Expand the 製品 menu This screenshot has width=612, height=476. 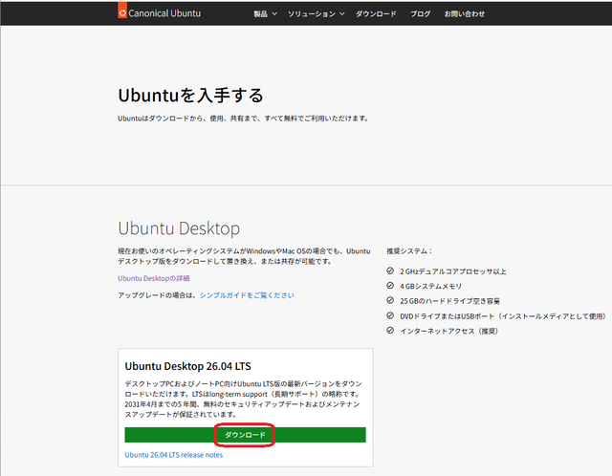pyautogui.click(x=265, y=14)
